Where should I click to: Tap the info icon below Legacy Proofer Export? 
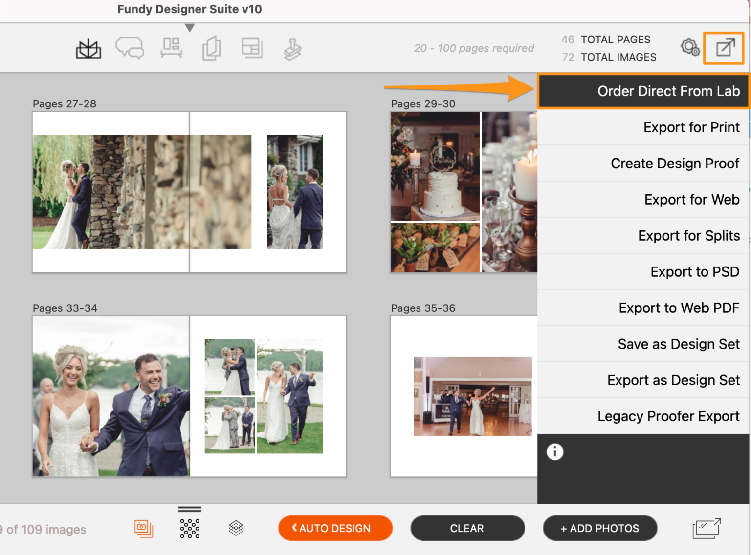[x=555, y=452]
